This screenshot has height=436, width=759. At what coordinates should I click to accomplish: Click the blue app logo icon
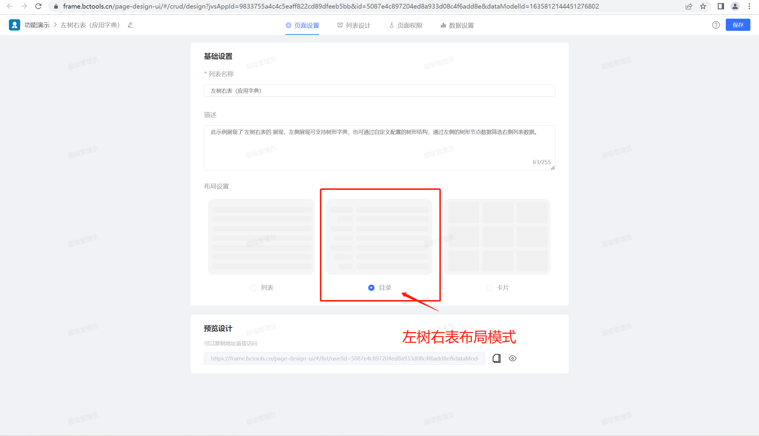pyautogui.click(x=15, y=25)
